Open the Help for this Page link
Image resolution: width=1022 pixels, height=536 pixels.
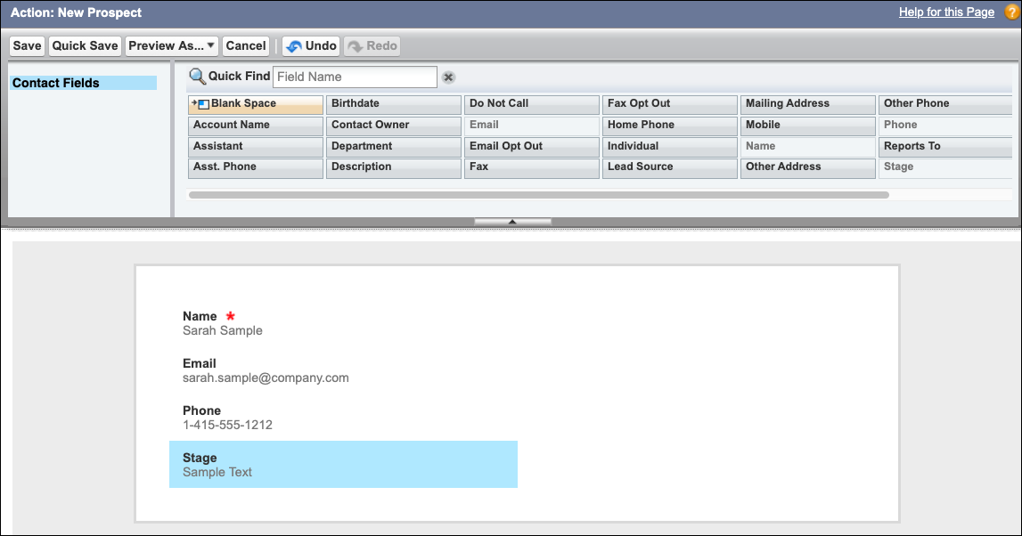[x=946, y=12]
